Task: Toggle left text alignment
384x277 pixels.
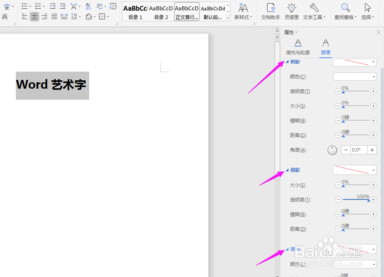Action: pos(25,16)
